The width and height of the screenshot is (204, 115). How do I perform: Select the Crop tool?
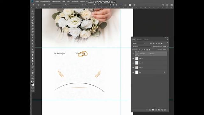click(x=33, y=23)
